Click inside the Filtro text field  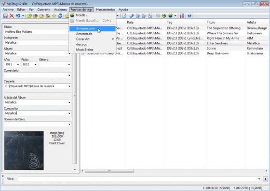click(137, 179)
